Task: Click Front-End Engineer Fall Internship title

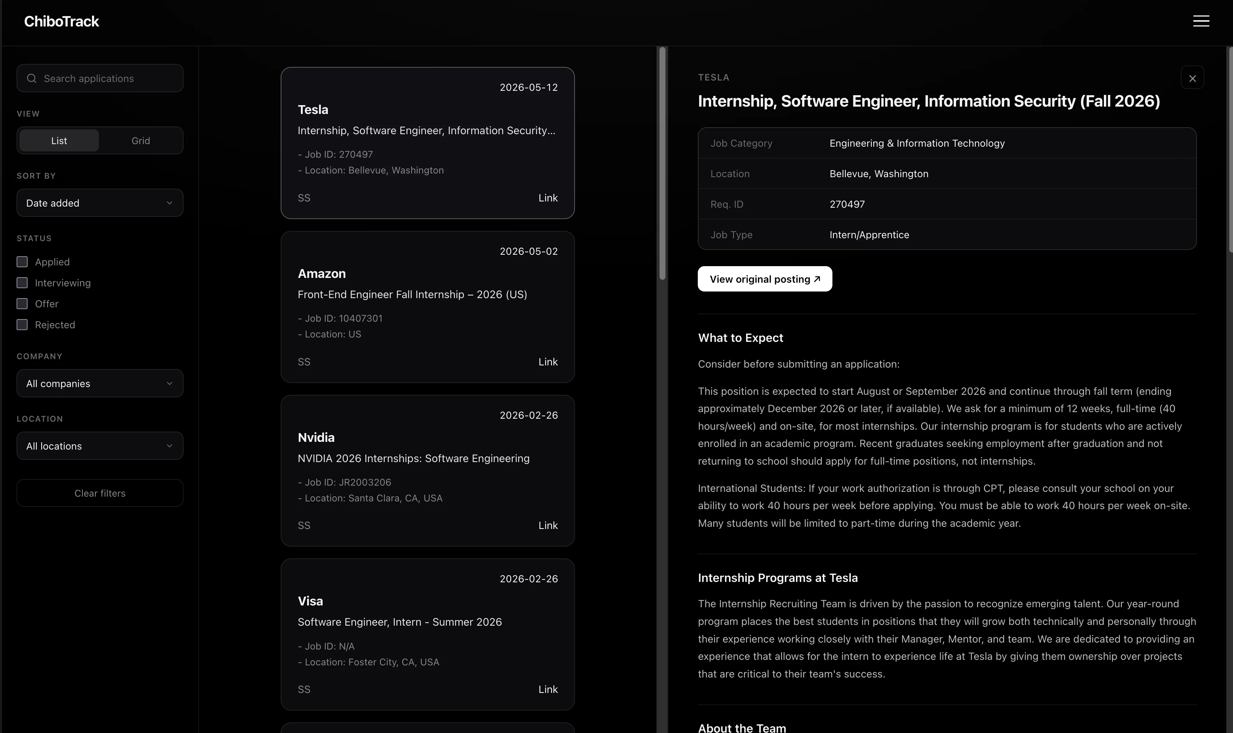Action: [412, 295]
